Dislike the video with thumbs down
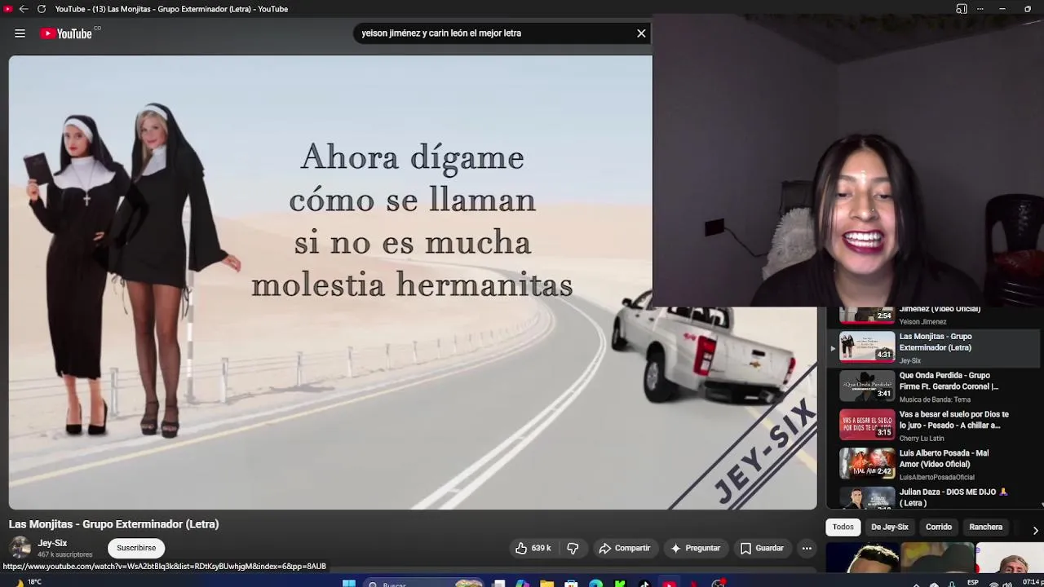Image resolution: width=1044 pixels, height=587 pixels. pyautogui.click(x=573, y=549)
